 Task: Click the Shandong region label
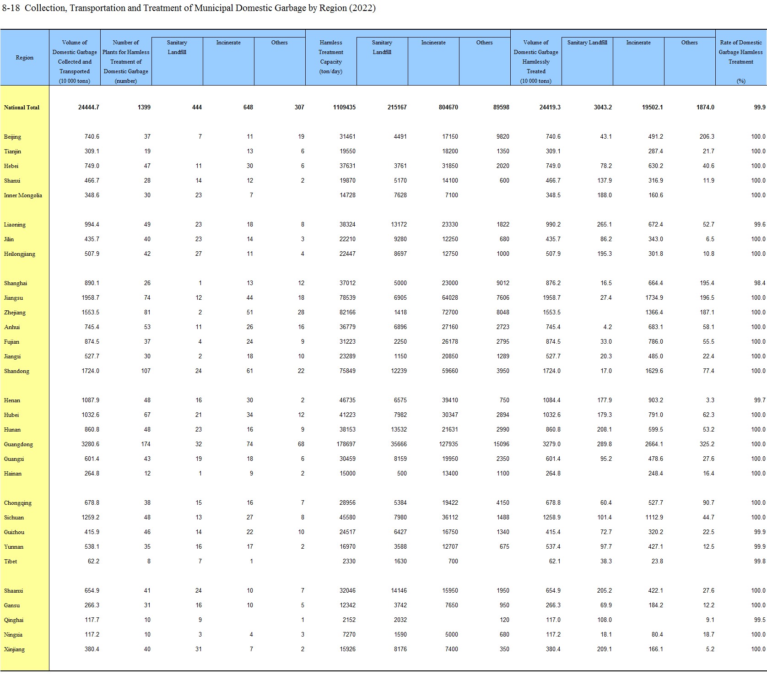[x=16, y=371]
